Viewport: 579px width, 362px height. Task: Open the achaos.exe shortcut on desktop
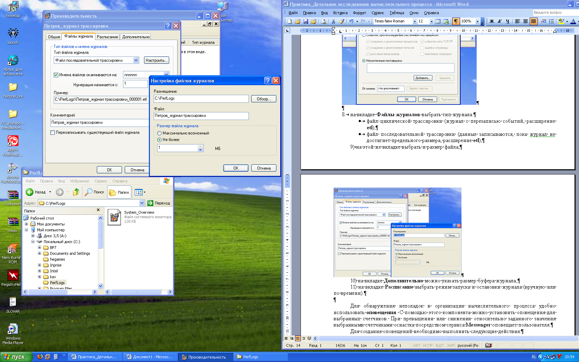pyautogui.click(x=13, y=65)
